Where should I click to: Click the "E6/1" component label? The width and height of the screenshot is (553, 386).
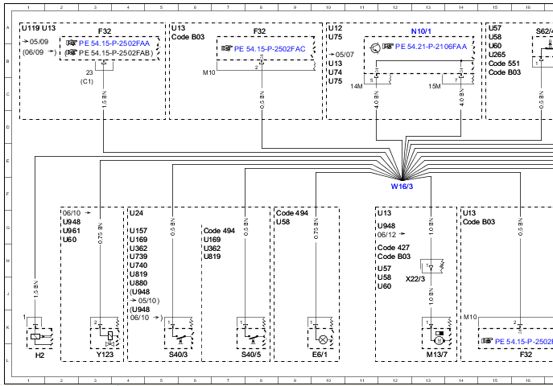pos(320,355)
